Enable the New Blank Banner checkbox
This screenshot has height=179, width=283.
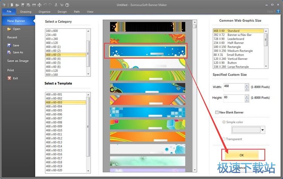(217, 112)
